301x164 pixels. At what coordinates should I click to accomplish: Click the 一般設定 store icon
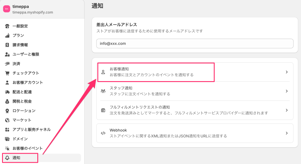7,26
